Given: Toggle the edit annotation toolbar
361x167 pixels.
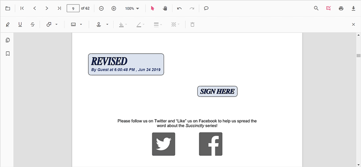Looking at the screenshot, I should click(329, 8).
